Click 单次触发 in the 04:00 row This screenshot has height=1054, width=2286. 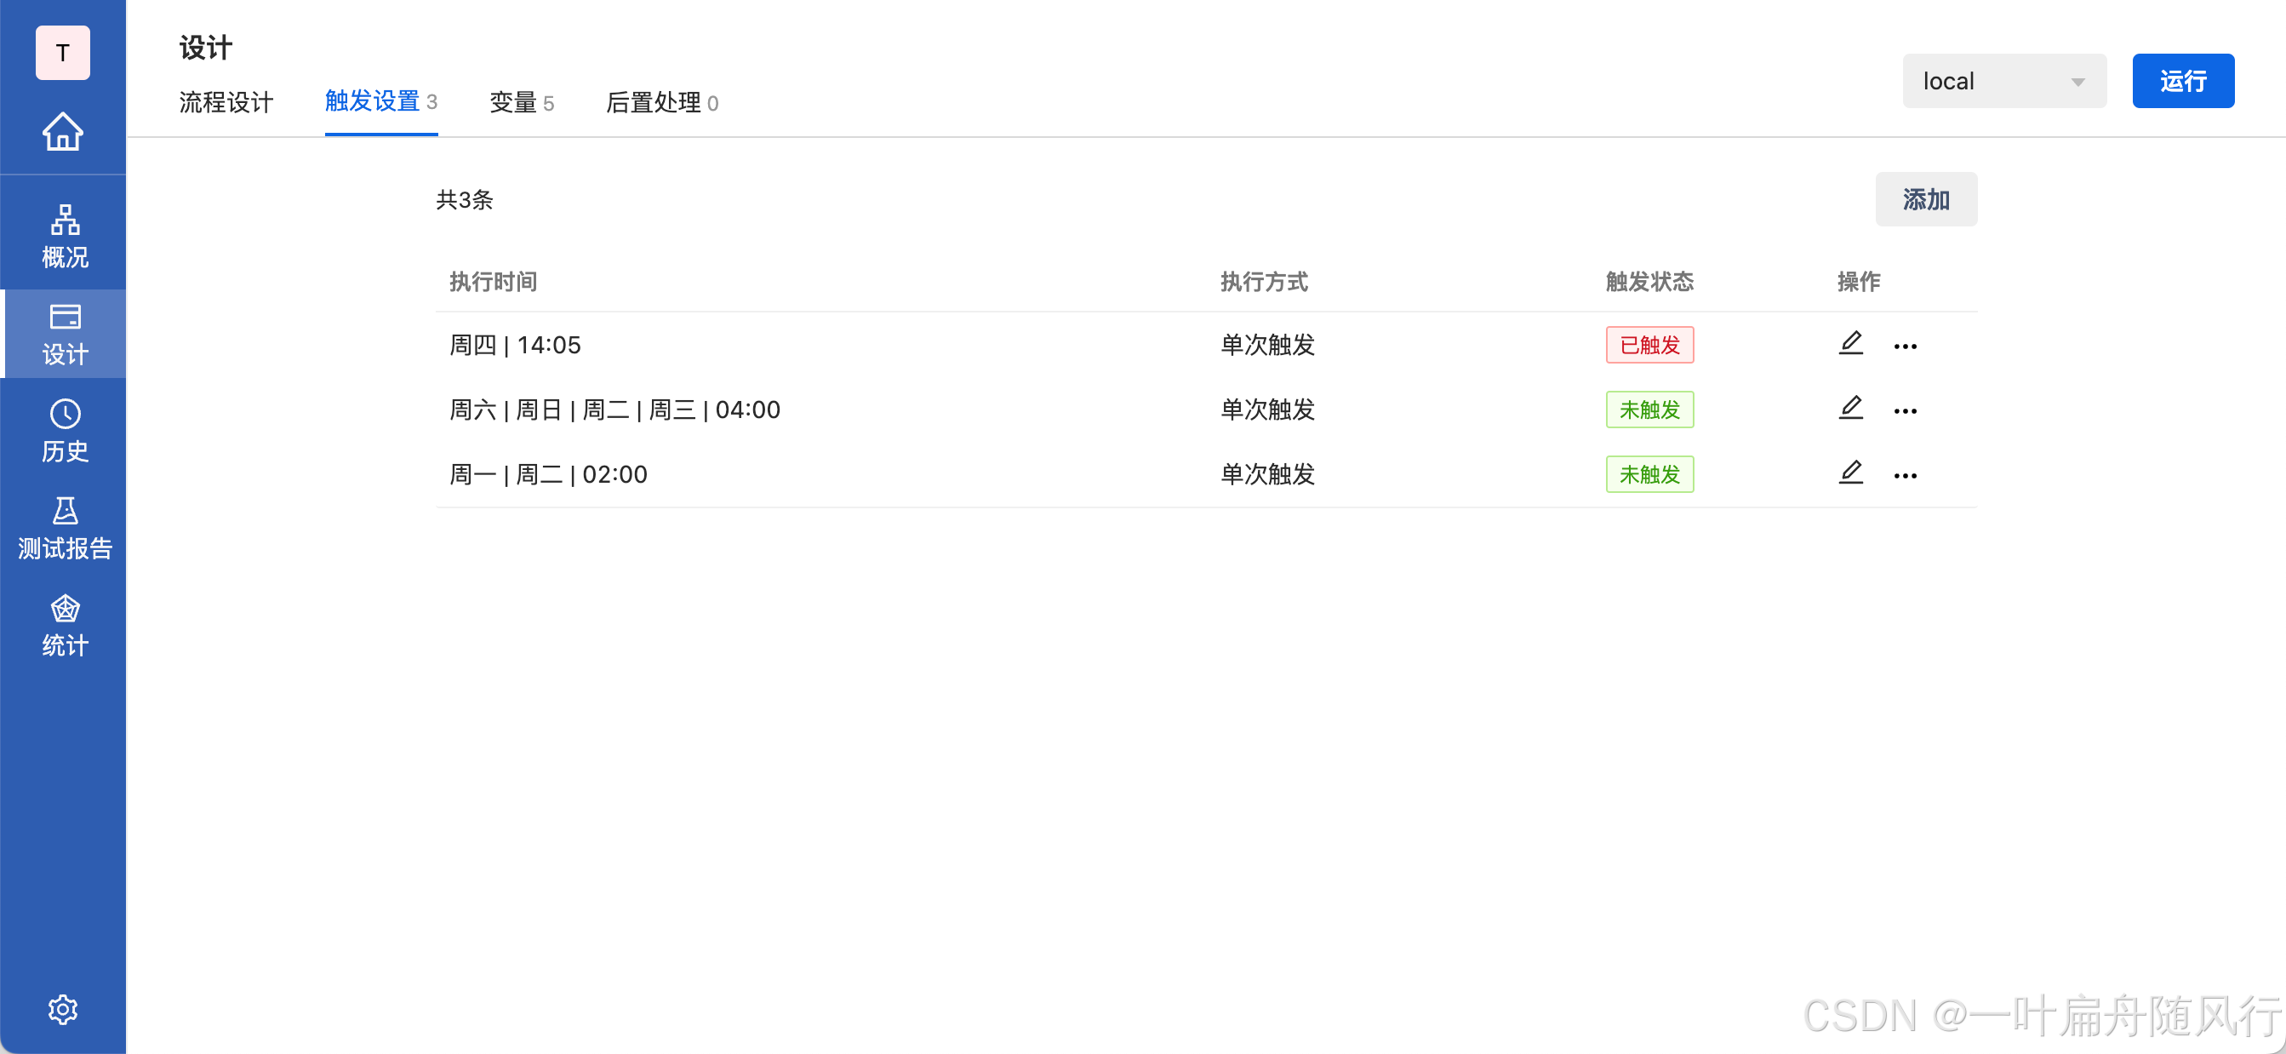[1267, 410]
